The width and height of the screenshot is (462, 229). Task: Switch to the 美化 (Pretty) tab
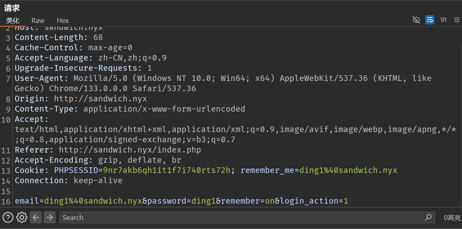(x=12, y=20)
